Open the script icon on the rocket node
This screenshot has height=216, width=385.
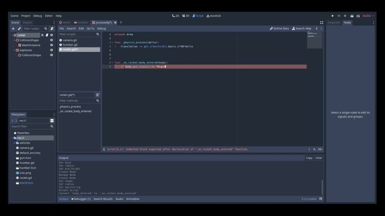pyautogui.click(x=47, y=35)
